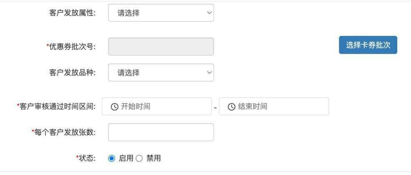This screenshot has width=411, height=175.
Task: Click the greyed-out 优惠券批次号 field
Action: [x=161, y=47]
